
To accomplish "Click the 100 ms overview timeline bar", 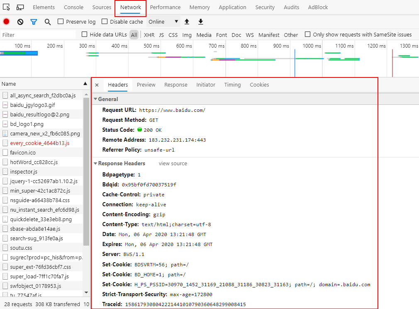I will tap(19, 53).
